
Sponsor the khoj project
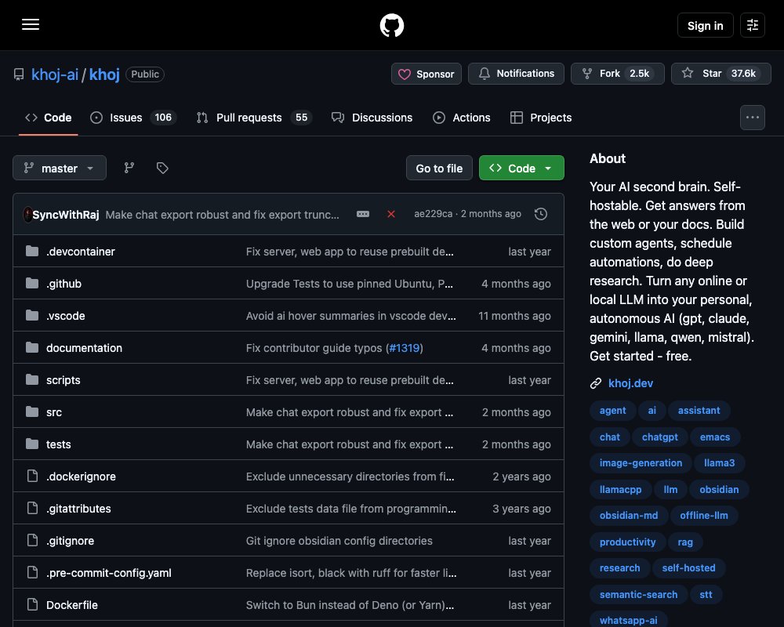click(x=426, y=74)
